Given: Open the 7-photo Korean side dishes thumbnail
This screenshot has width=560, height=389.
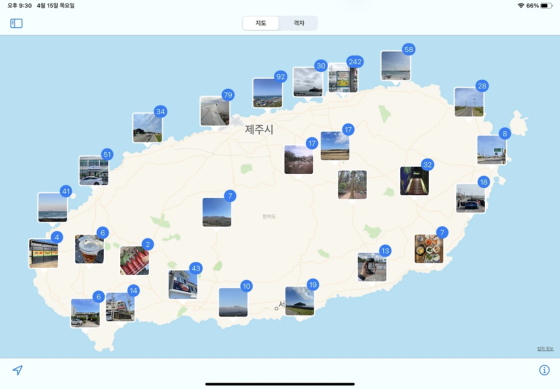Looking at the screenshot, I should [x=429, y=249].
